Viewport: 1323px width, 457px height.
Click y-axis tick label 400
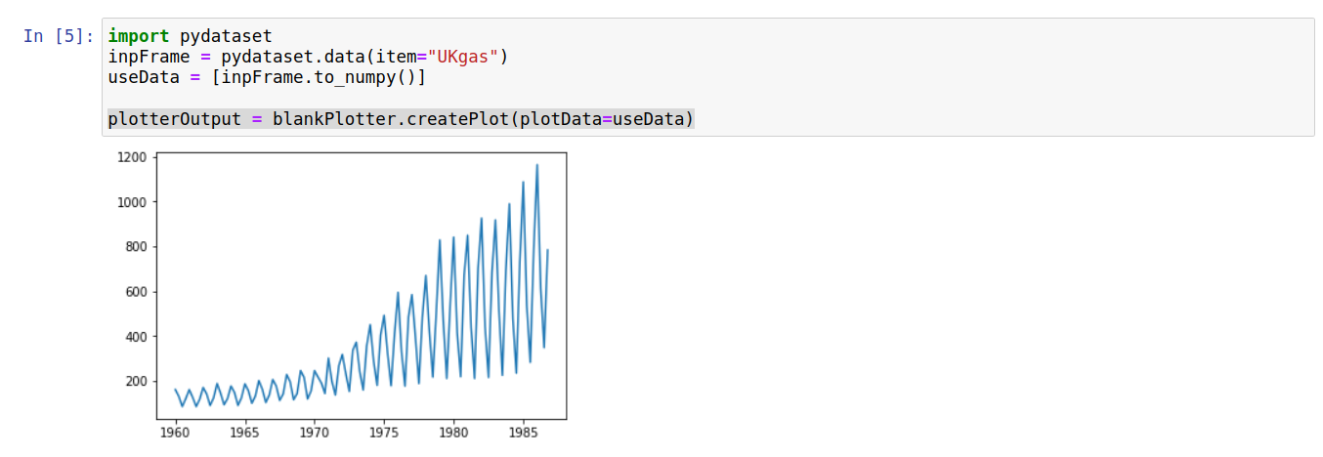135,337
